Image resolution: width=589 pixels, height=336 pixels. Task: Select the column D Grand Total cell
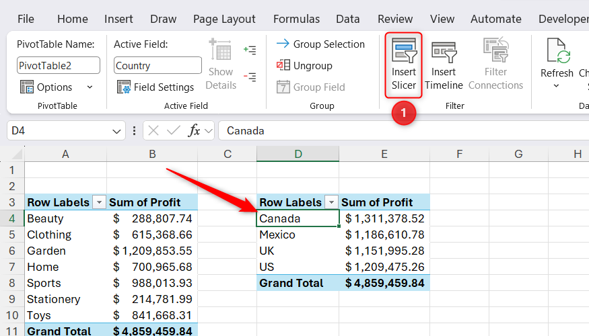(298, 283)
